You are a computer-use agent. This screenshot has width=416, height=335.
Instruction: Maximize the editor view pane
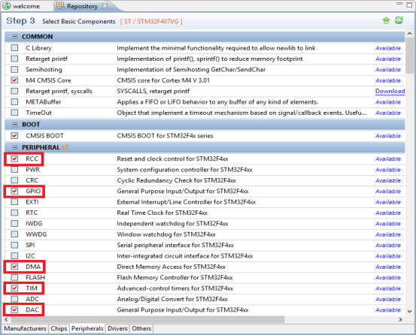409,5
